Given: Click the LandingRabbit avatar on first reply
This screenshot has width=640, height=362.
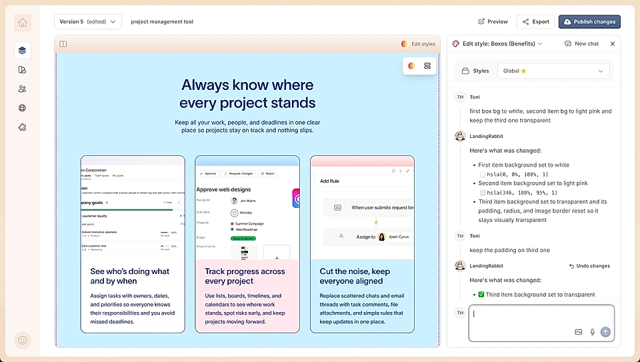Looking at the screenshot, I should coord(461,136).
